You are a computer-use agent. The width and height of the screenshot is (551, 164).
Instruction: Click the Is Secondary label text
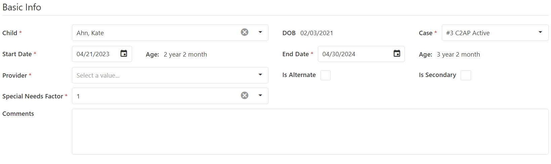coord(437,75)
